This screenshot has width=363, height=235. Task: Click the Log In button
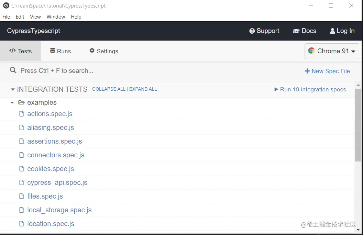pyautogui.click(x=342, y=31)
